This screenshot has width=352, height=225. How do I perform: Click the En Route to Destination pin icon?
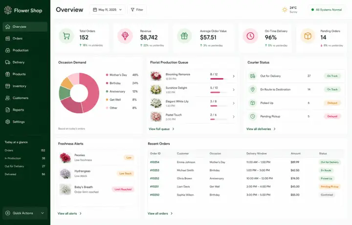click(253, 89)
